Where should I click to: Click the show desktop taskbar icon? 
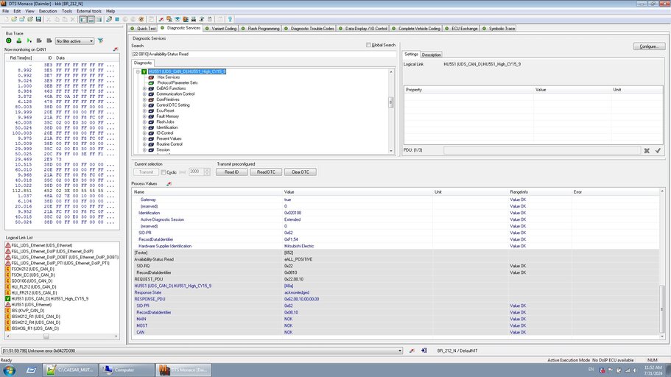point(31,370)
